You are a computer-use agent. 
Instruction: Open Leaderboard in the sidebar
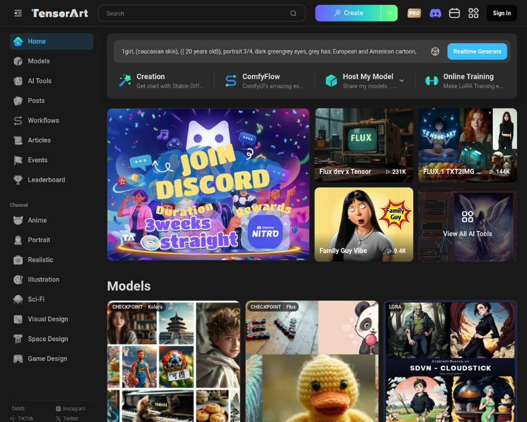pos(52,180)
